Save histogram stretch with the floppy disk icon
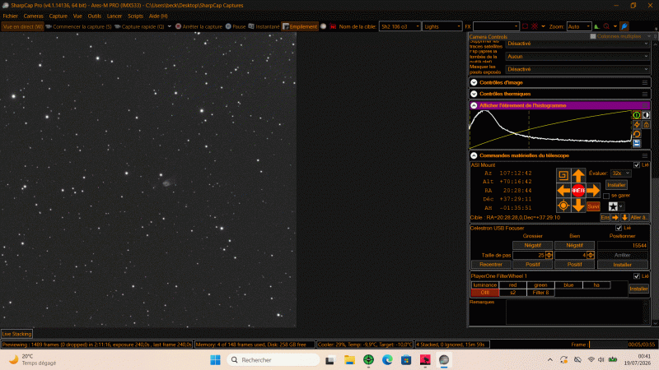Screen dimensions: 659x370 point(637,143)
